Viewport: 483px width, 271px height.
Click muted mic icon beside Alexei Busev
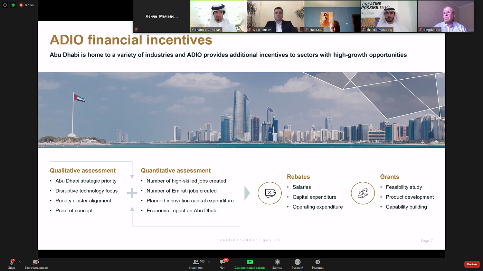(x=250, y=30)
